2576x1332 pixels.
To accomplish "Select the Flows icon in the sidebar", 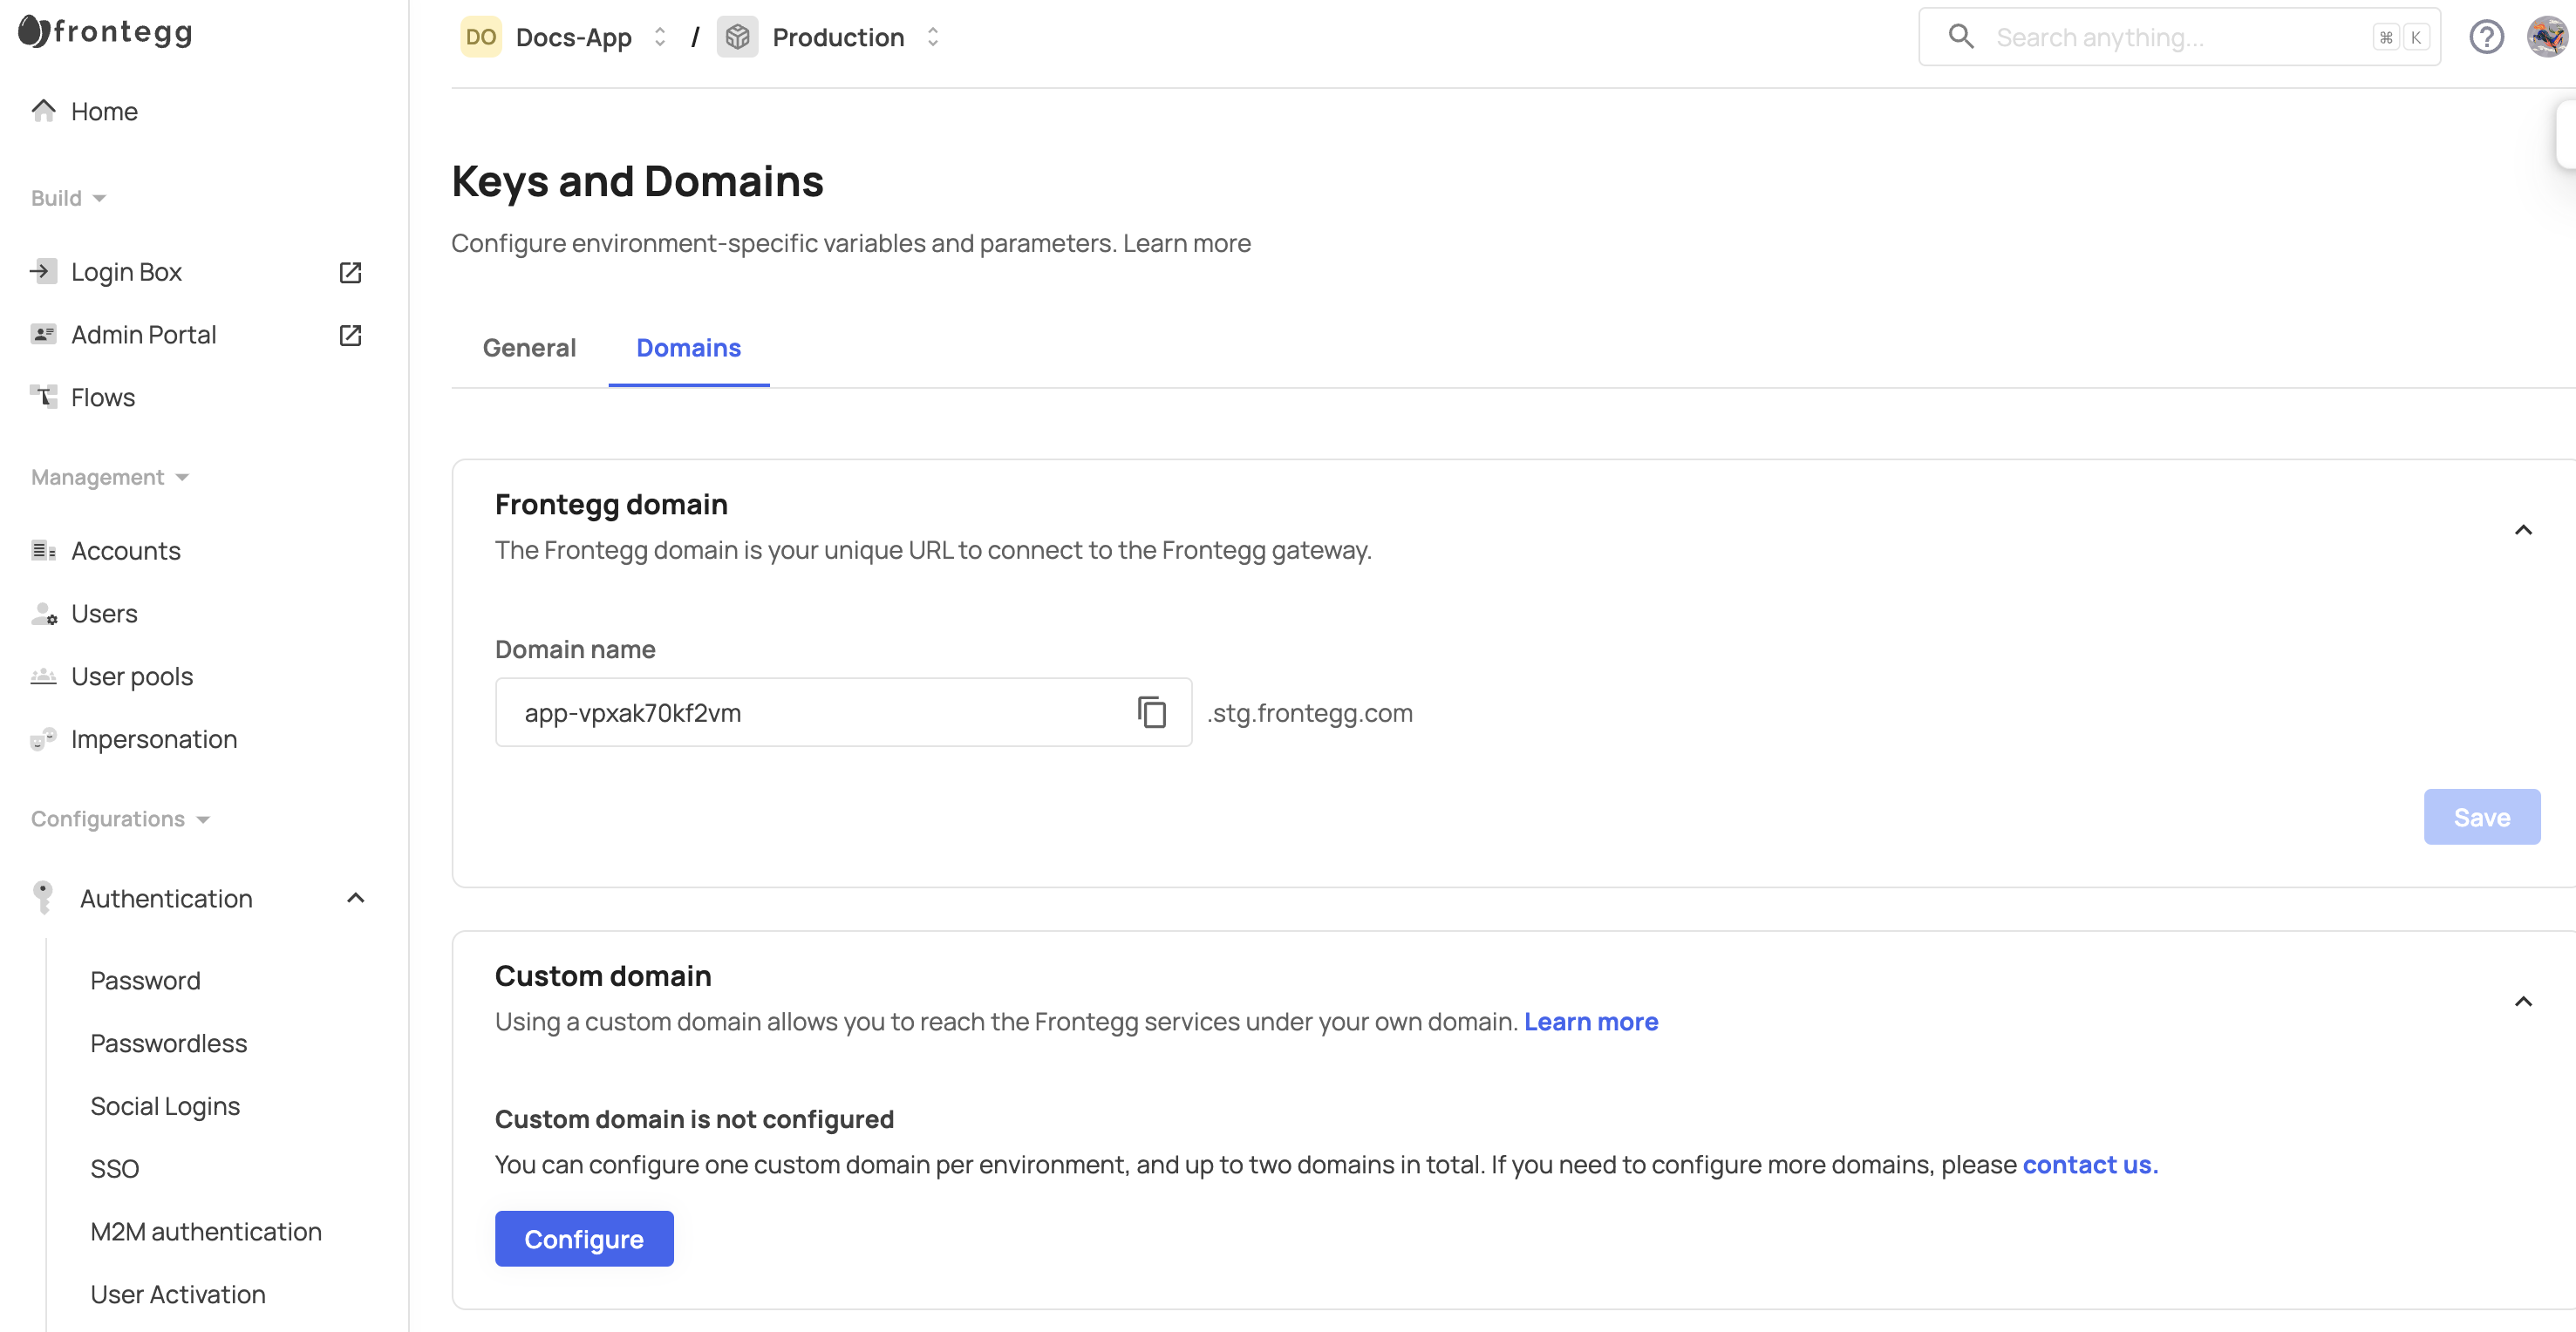I will 43,396.
